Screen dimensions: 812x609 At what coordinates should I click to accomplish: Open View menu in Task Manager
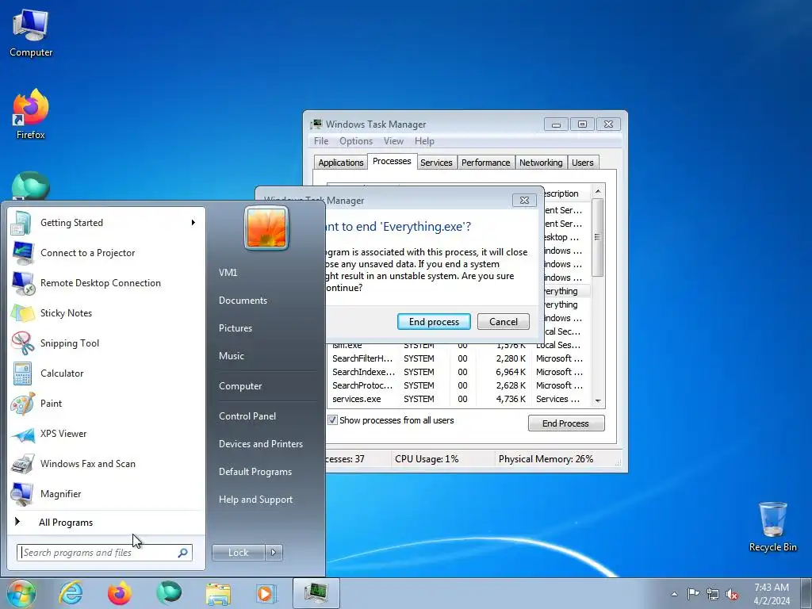(393, 141)
